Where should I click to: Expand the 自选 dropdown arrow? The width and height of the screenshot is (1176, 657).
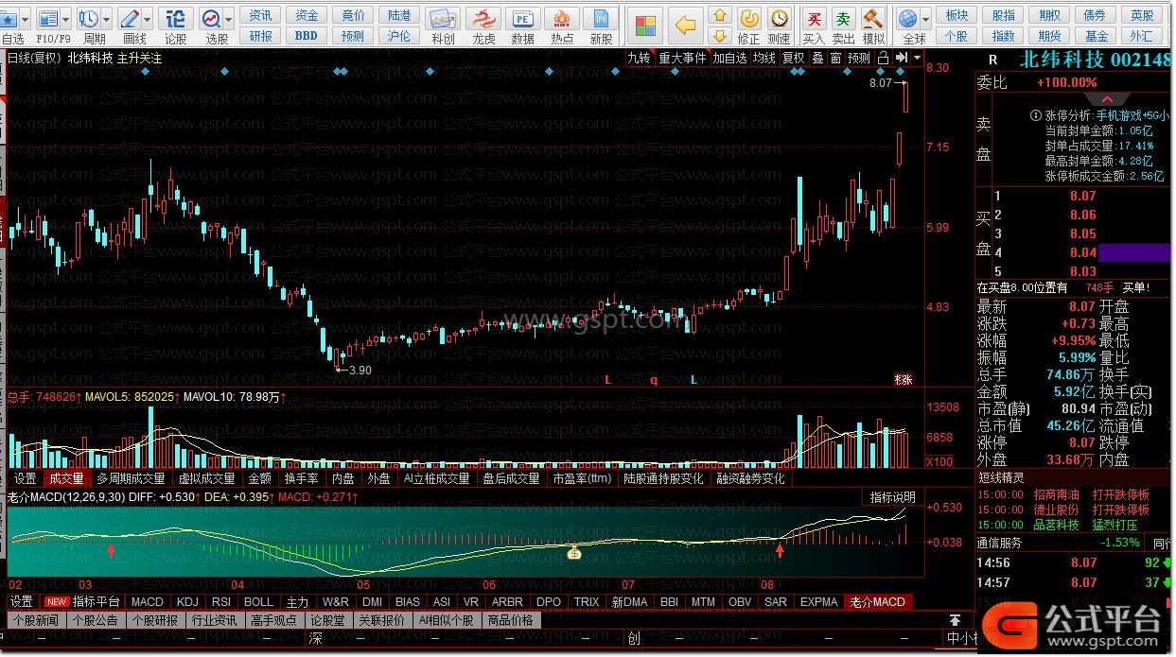(x=24, y=19)
